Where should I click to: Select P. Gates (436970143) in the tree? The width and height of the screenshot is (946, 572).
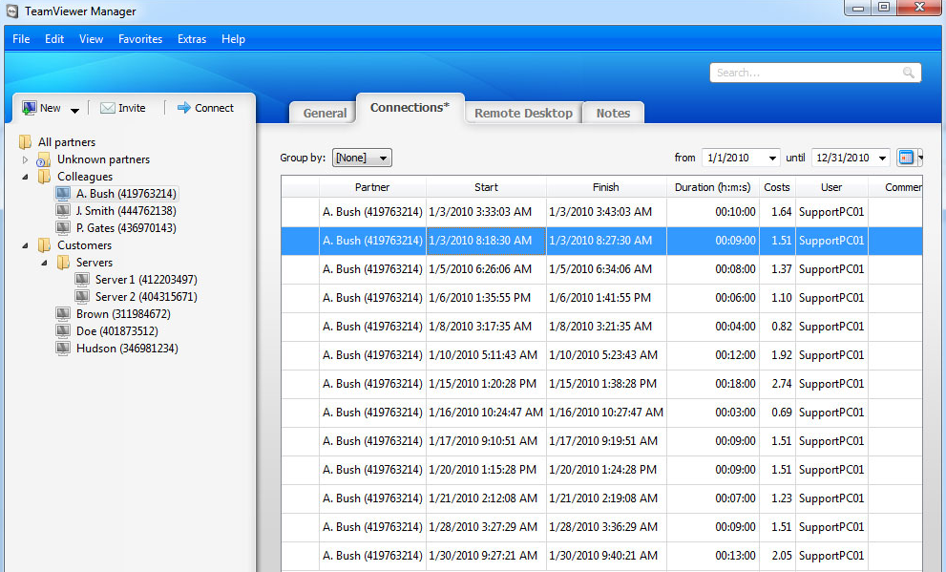point(126,228)
